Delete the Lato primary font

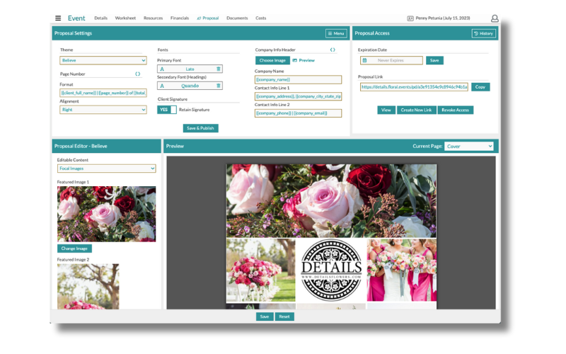219,69
